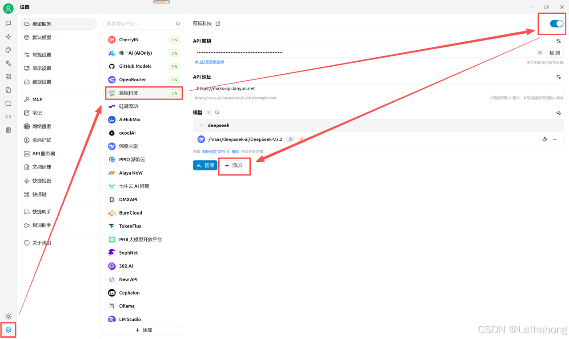Select 模型服务 settings menu
Image resolution: width=569 pixels, height=339 pixels.
pos(58,24)
